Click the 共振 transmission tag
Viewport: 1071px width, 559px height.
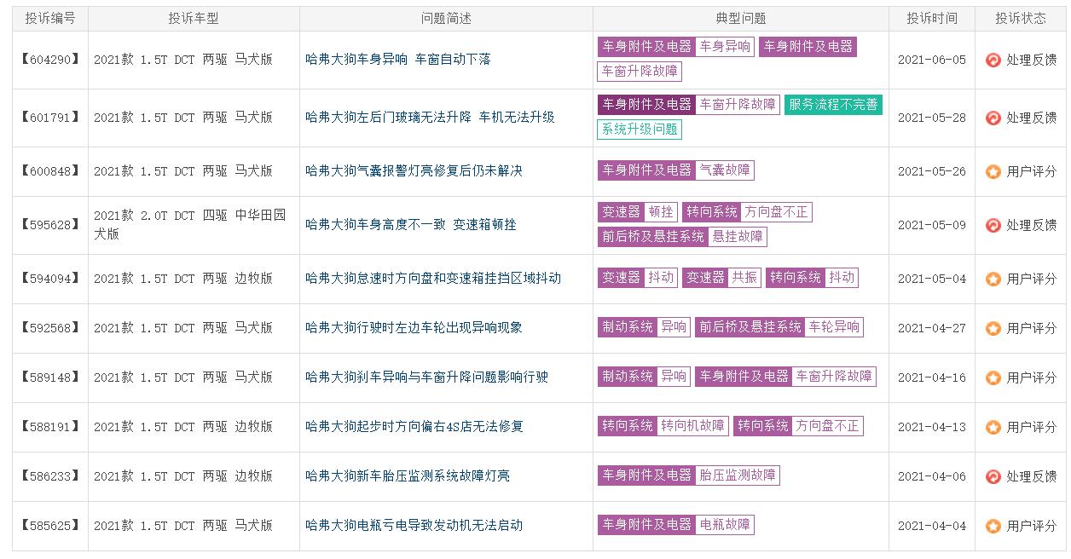click(745, 278)
